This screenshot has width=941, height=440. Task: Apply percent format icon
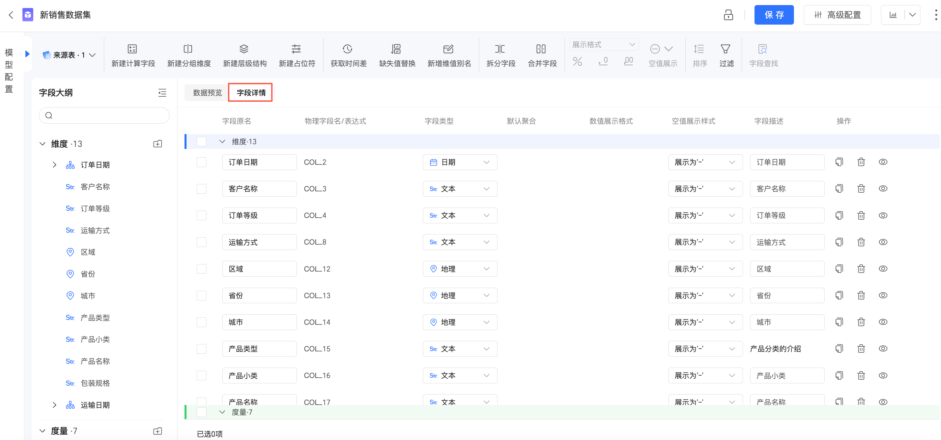pos(577,61)
